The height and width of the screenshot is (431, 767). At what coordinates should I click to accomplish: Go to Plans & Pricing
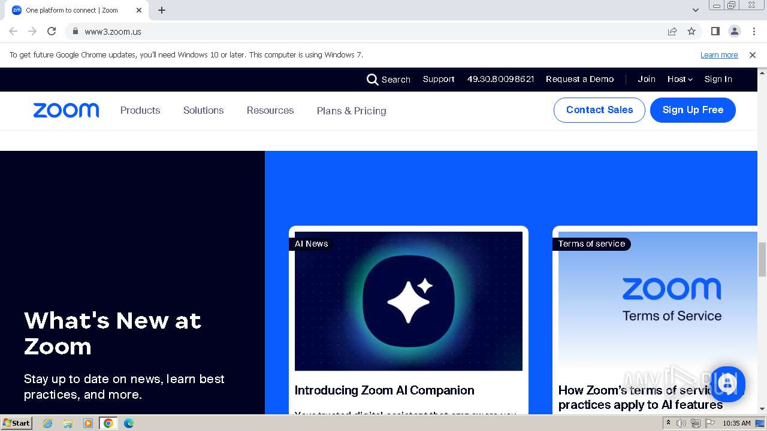[x=352, y=111]
